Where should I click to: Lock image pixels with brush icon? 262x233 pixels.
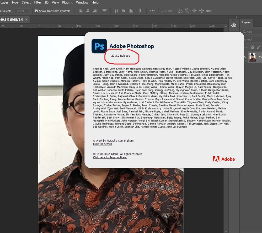click(x=258, y=47)
